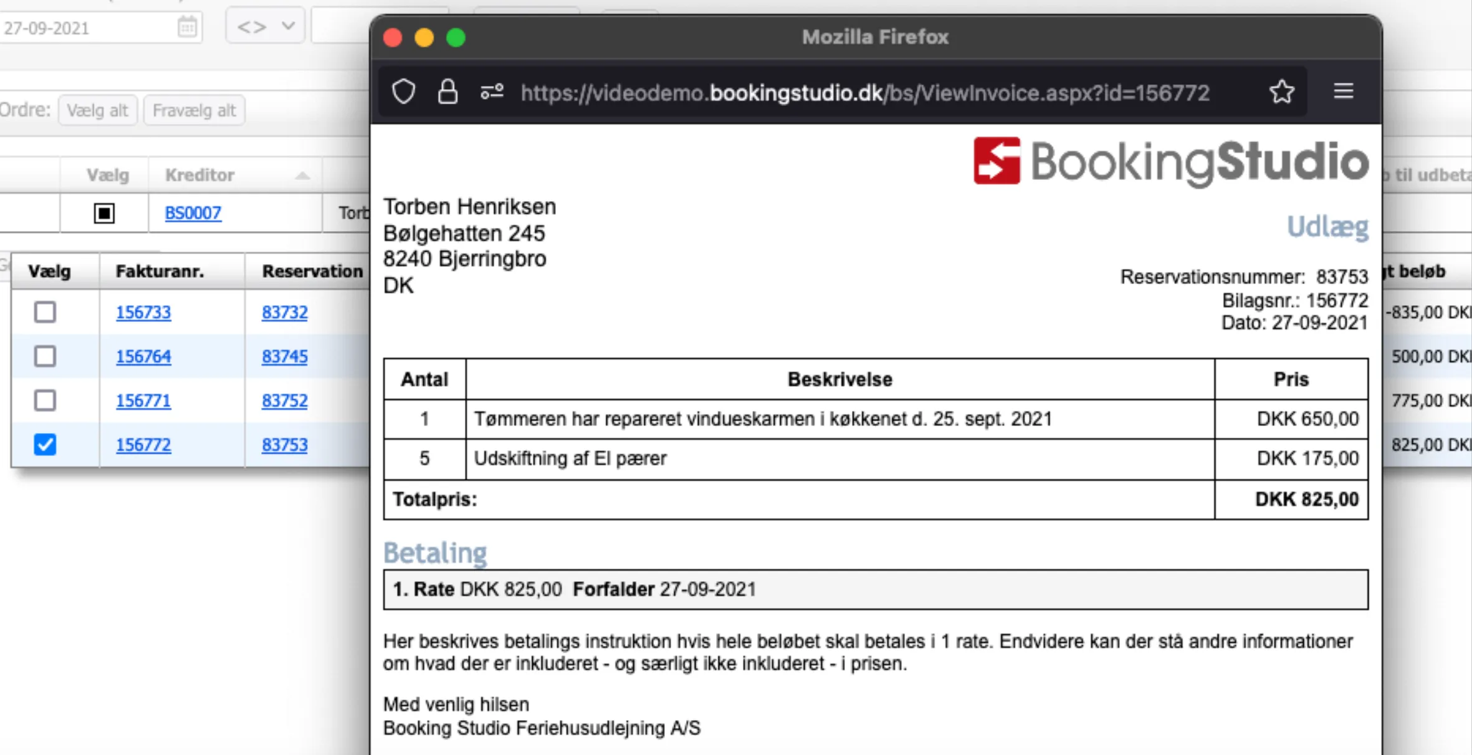This screenshot has width=1472, height=755.
Task: Uncheck the checkbox for invoice 156772
Action: pos(44,445)
